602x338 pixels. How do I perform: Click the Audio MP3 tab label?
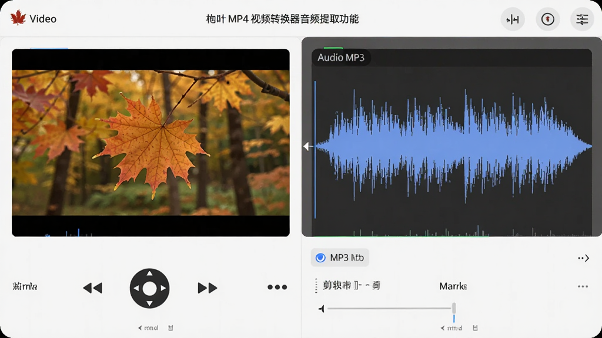pos(341,58)
